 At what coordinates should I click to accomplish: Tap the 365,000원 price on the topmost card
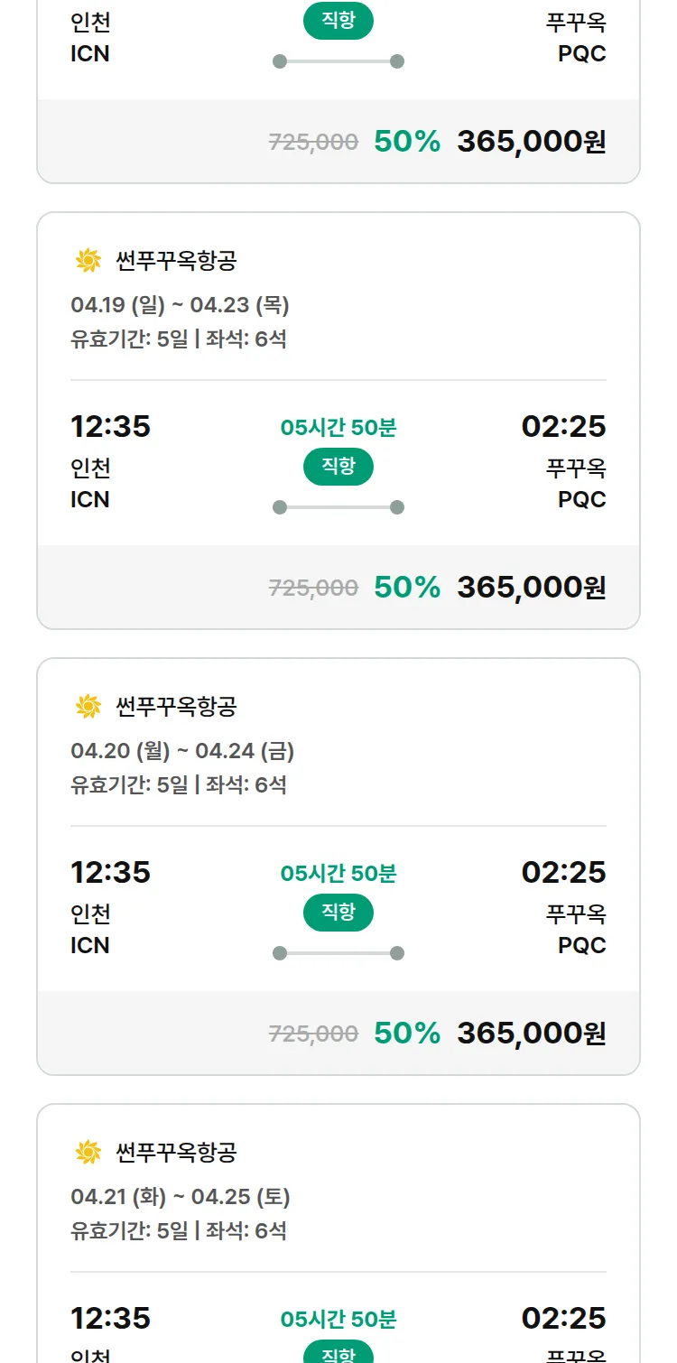pyautogui.click(x=531, y=142)
